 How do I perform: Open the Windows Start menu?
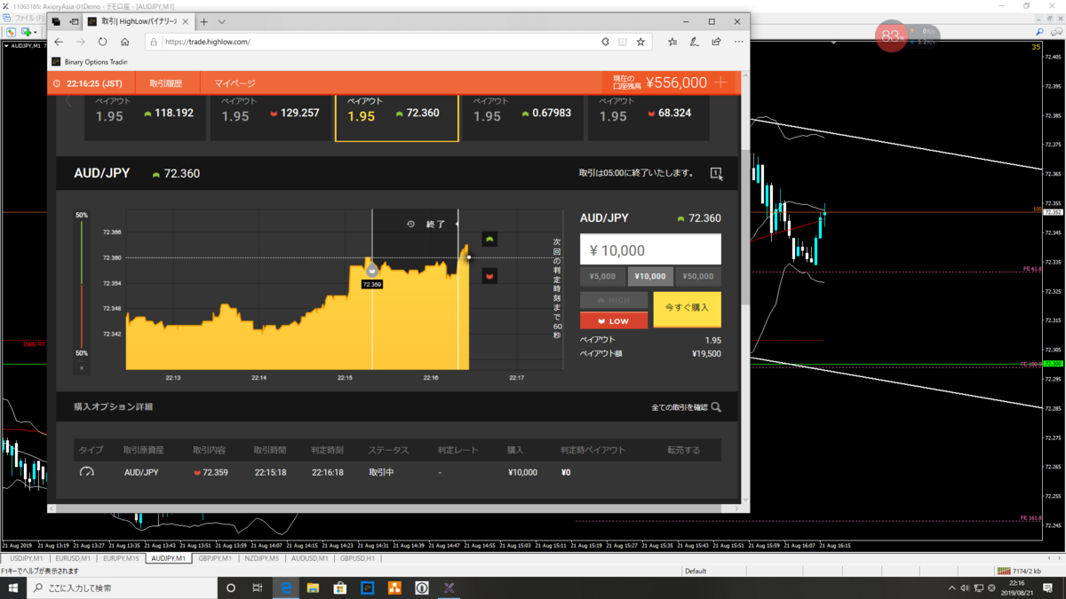click(x=12, y=588)
